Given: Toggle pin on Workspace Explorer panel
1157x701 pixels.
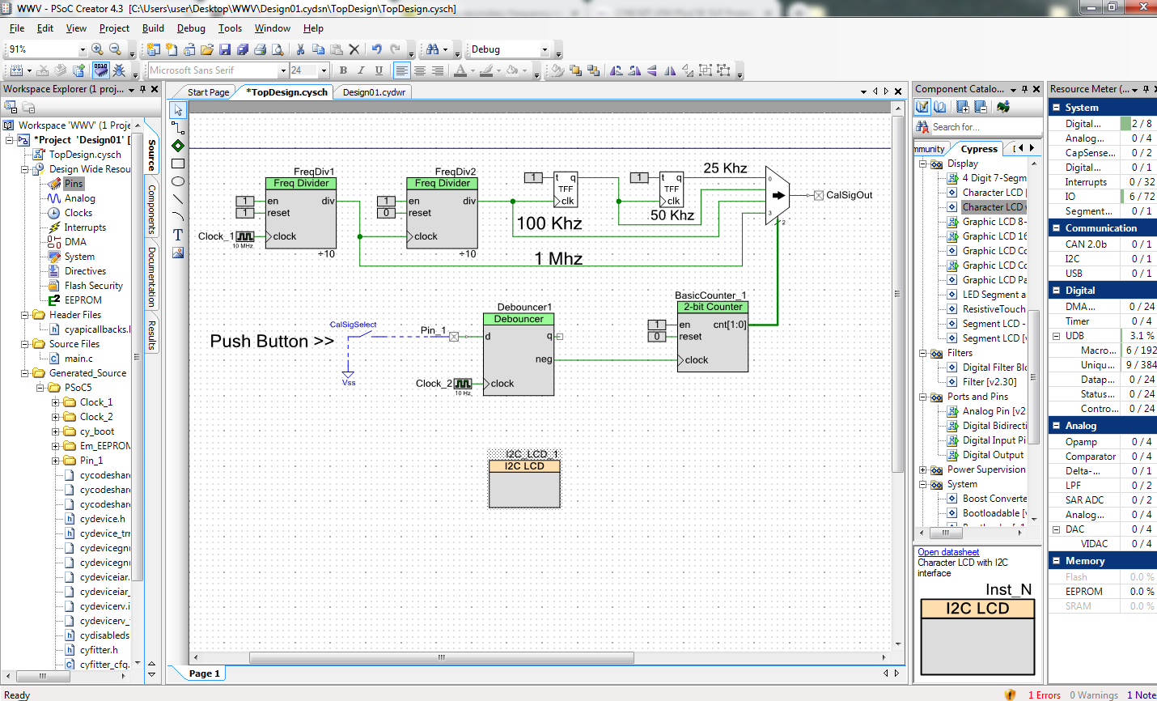Looking at the screenshot, I should click(142, 89).
